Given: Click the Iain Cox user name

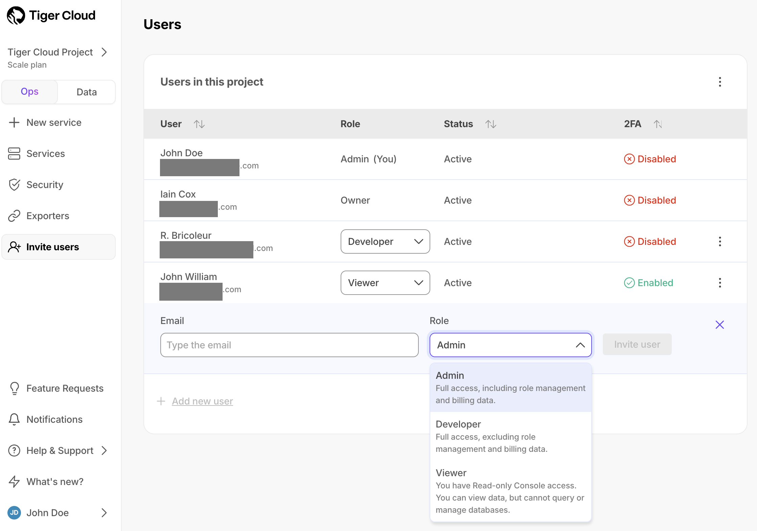Looking at the screenshot, I should (178, 194).
